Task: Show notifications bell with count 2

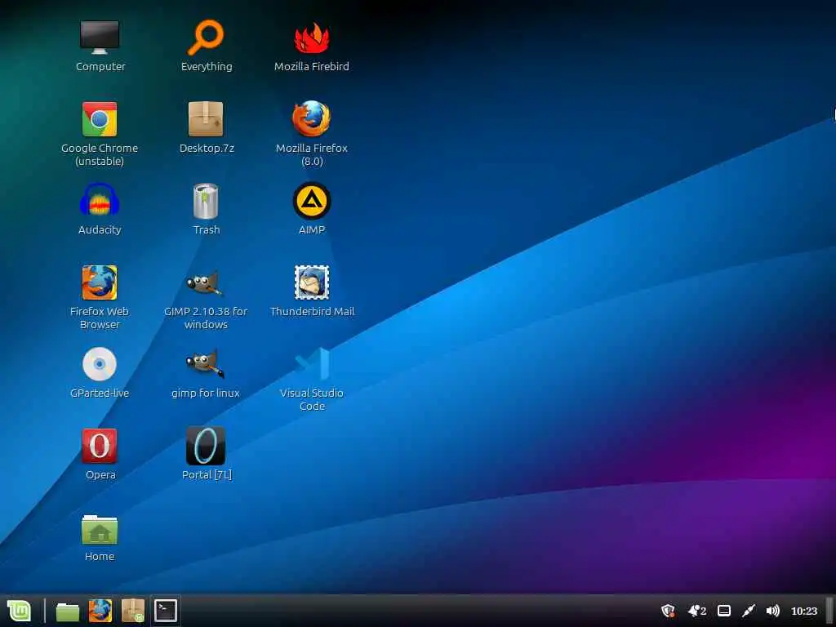Action: (x=697, y=611)
